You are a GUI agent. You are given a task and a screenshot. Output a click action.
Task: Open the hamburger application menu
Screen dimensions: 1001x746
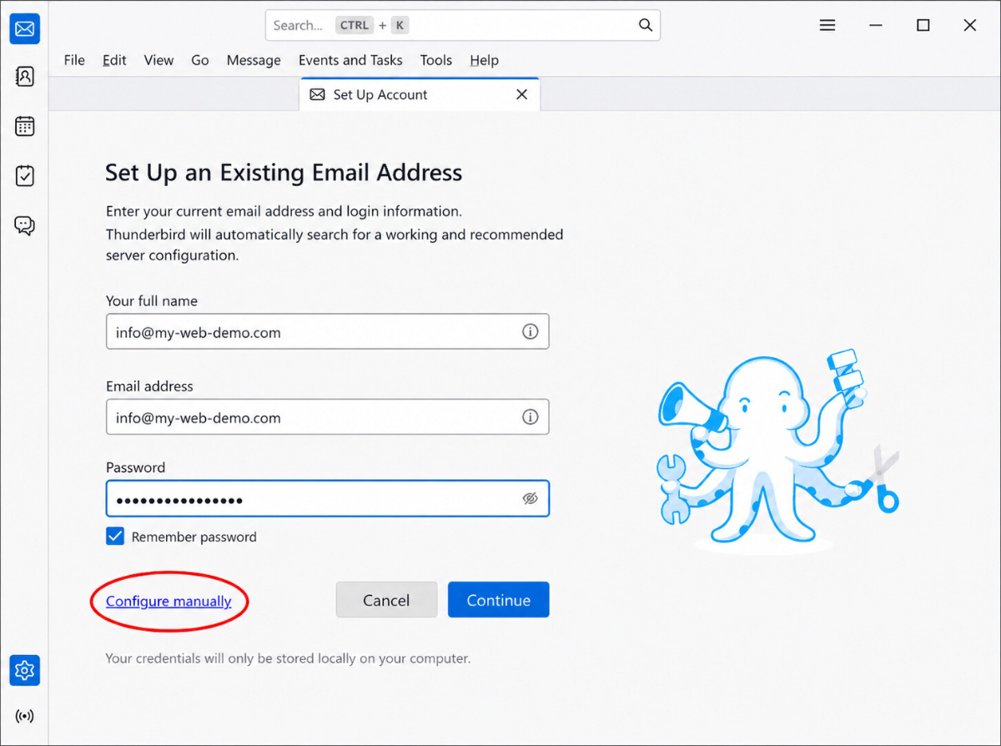827,26
